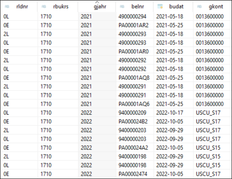This screenshot has width=232, height=179.
Task: Select cell containing PA000024B2
Action: [135, 122]
